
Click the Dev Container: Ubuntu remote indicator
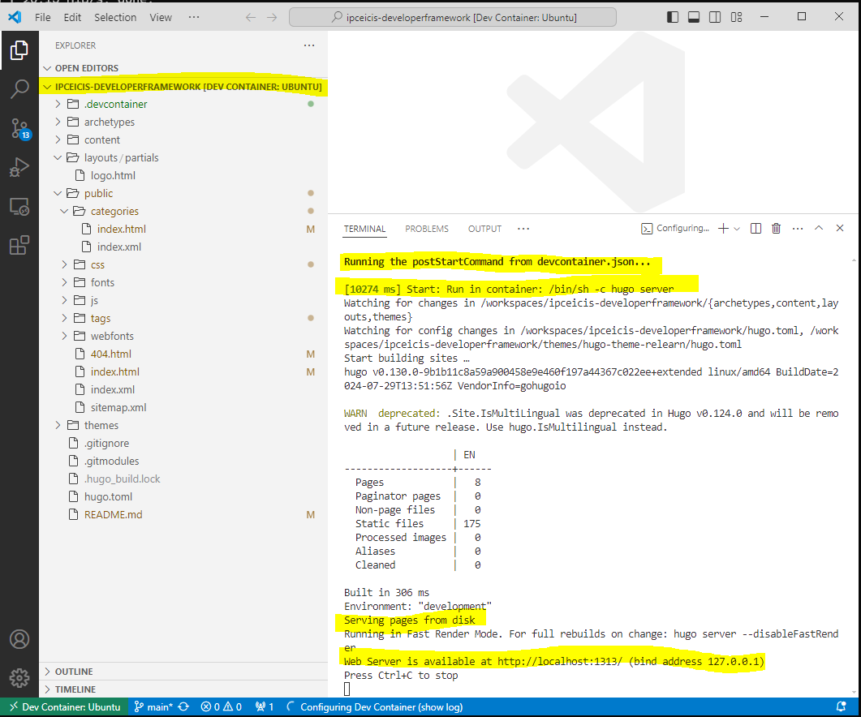coord(63,706)
